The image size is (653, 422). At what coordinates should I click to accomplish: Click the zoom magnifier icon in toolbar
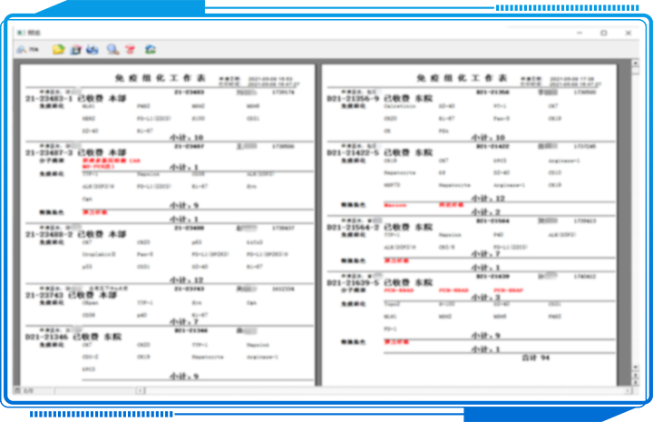[x=23, y=49]
